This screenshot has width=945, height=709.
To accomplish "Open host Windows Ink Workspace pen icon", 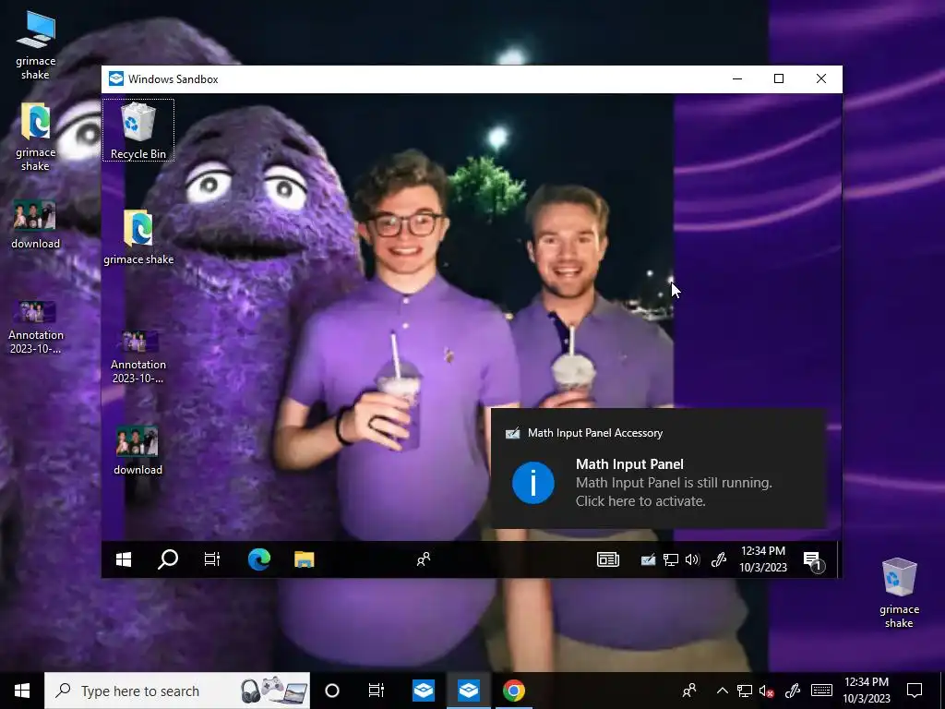I will [x=793, y=691].
